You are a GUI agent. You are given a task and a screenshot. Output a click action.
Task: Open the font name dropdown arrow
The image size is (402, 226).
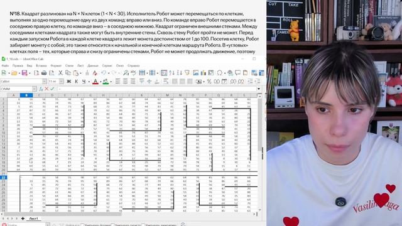coord(45,82)
